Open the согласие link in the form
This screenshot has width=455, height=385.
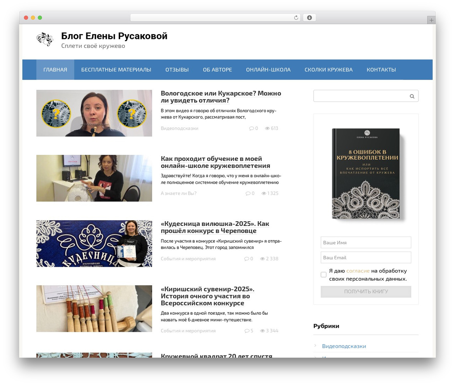(358, 271)
